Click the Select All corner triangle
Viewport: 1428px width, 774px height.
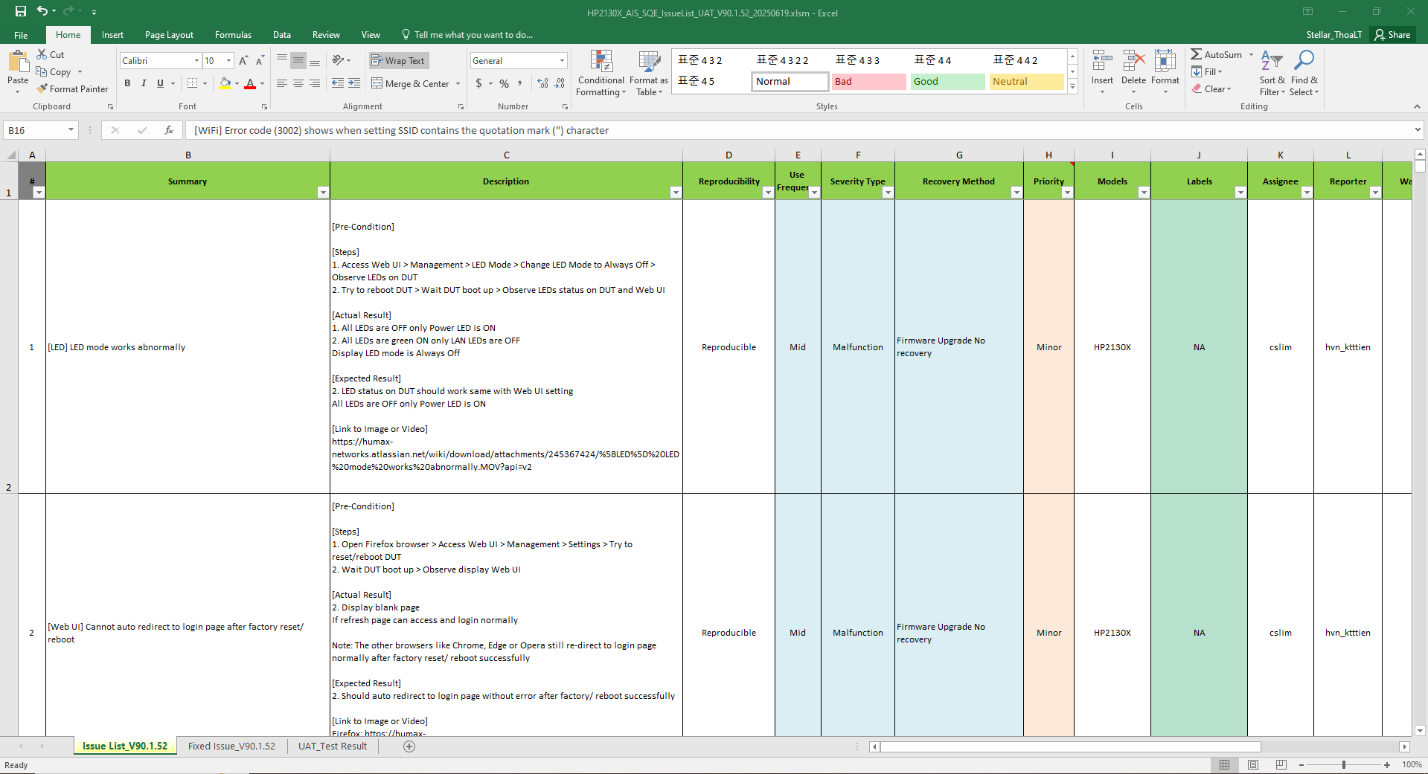(x=10, y=155)
